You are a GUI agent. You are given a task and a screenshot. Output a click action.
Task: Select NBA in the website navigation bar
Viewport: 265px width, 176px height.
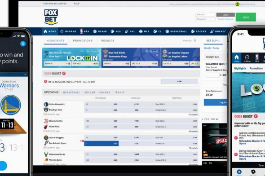84,31
